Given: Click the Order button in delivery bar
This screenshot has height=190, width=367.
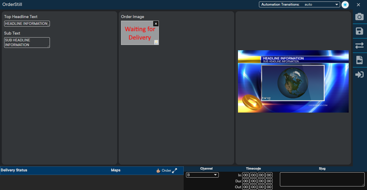Looking at the screenshot, I should click(x=166, y=170).
